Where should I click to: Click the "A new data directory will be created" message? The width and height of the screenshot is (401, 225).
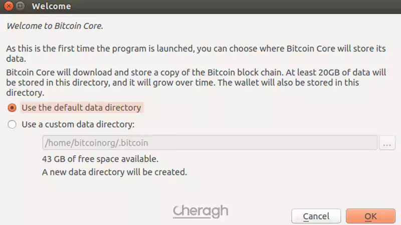coord(114,172)
